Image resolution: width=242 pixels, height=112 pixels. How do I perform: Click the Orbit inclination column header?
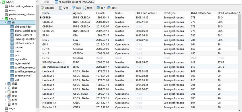coord(227,13)
